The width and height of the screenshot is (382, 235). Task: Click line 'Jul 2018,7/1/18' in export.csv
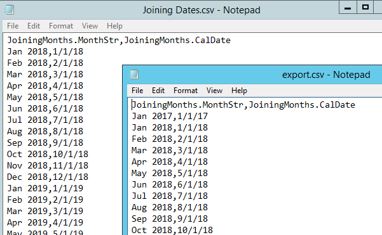pyautogui.click(x=170, y=196)
